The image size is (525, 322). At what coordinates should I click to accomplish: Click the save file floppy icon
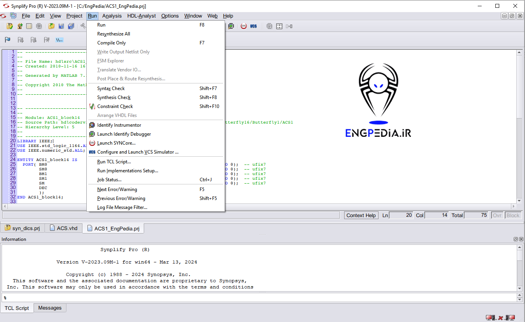tap(61, 26)
